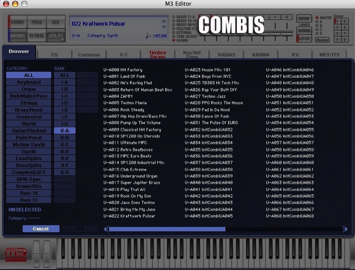Filter by Keyboard category

coord(29,82)
